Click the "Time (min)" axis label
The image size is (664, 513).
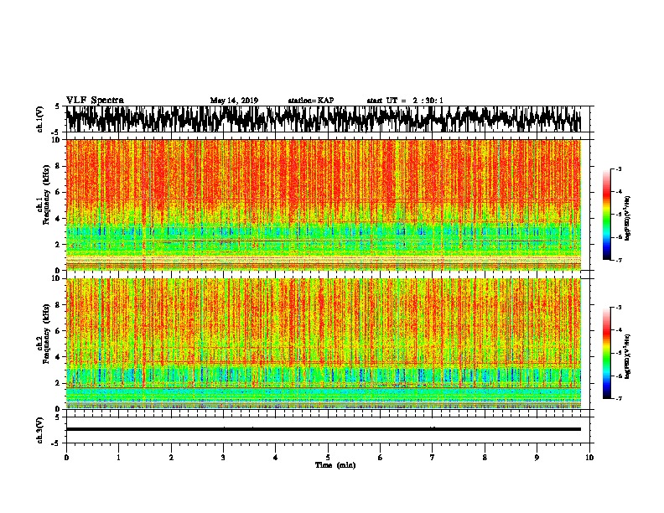click(335, 465)
